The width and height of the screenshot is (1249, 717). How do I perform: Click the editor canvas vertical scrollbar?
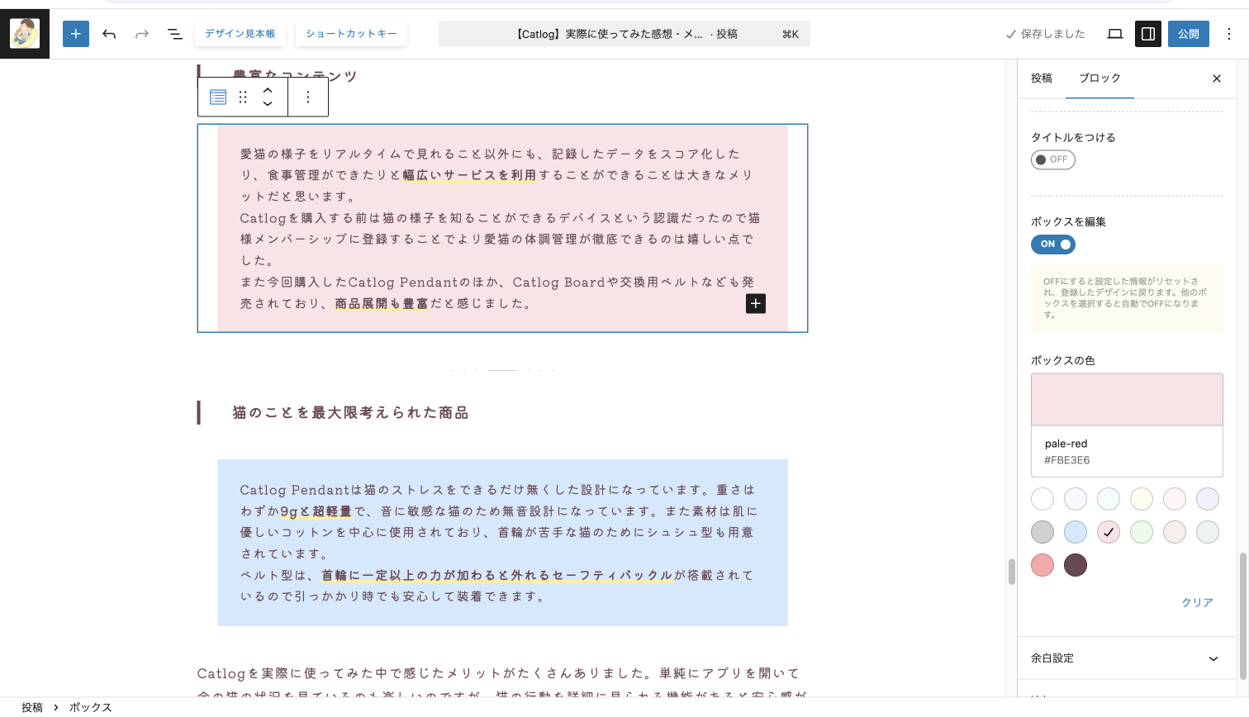pos(1011,572)
